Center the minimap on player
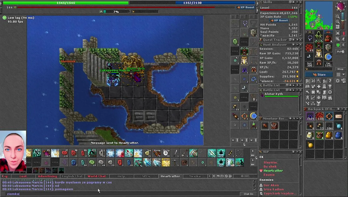Image resolution: width=348 pixels, height=197 pixels. pyautogui.click(x=338, y=27)
